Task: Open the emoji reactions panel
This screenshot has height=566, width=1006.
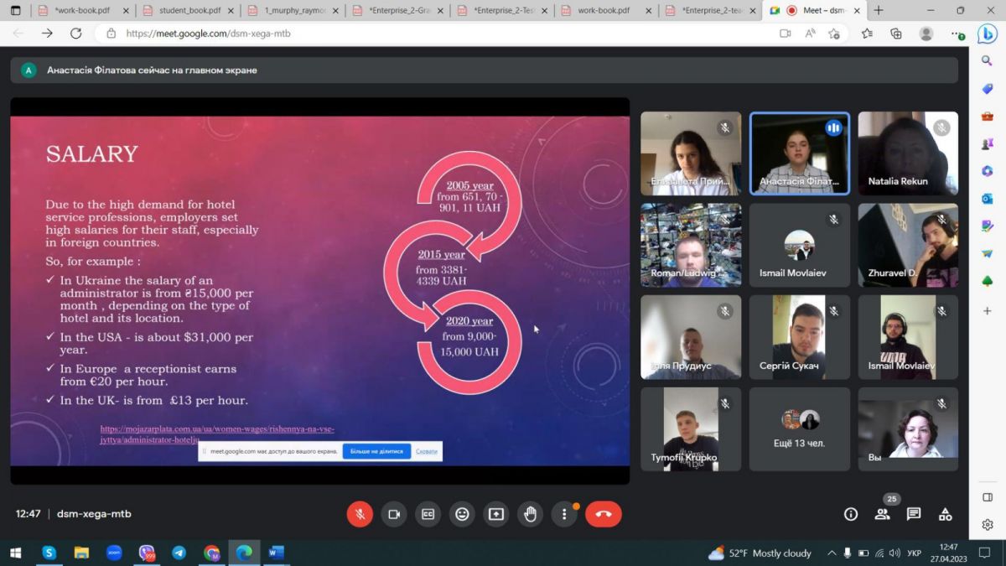Action: (x=462, y=514)
